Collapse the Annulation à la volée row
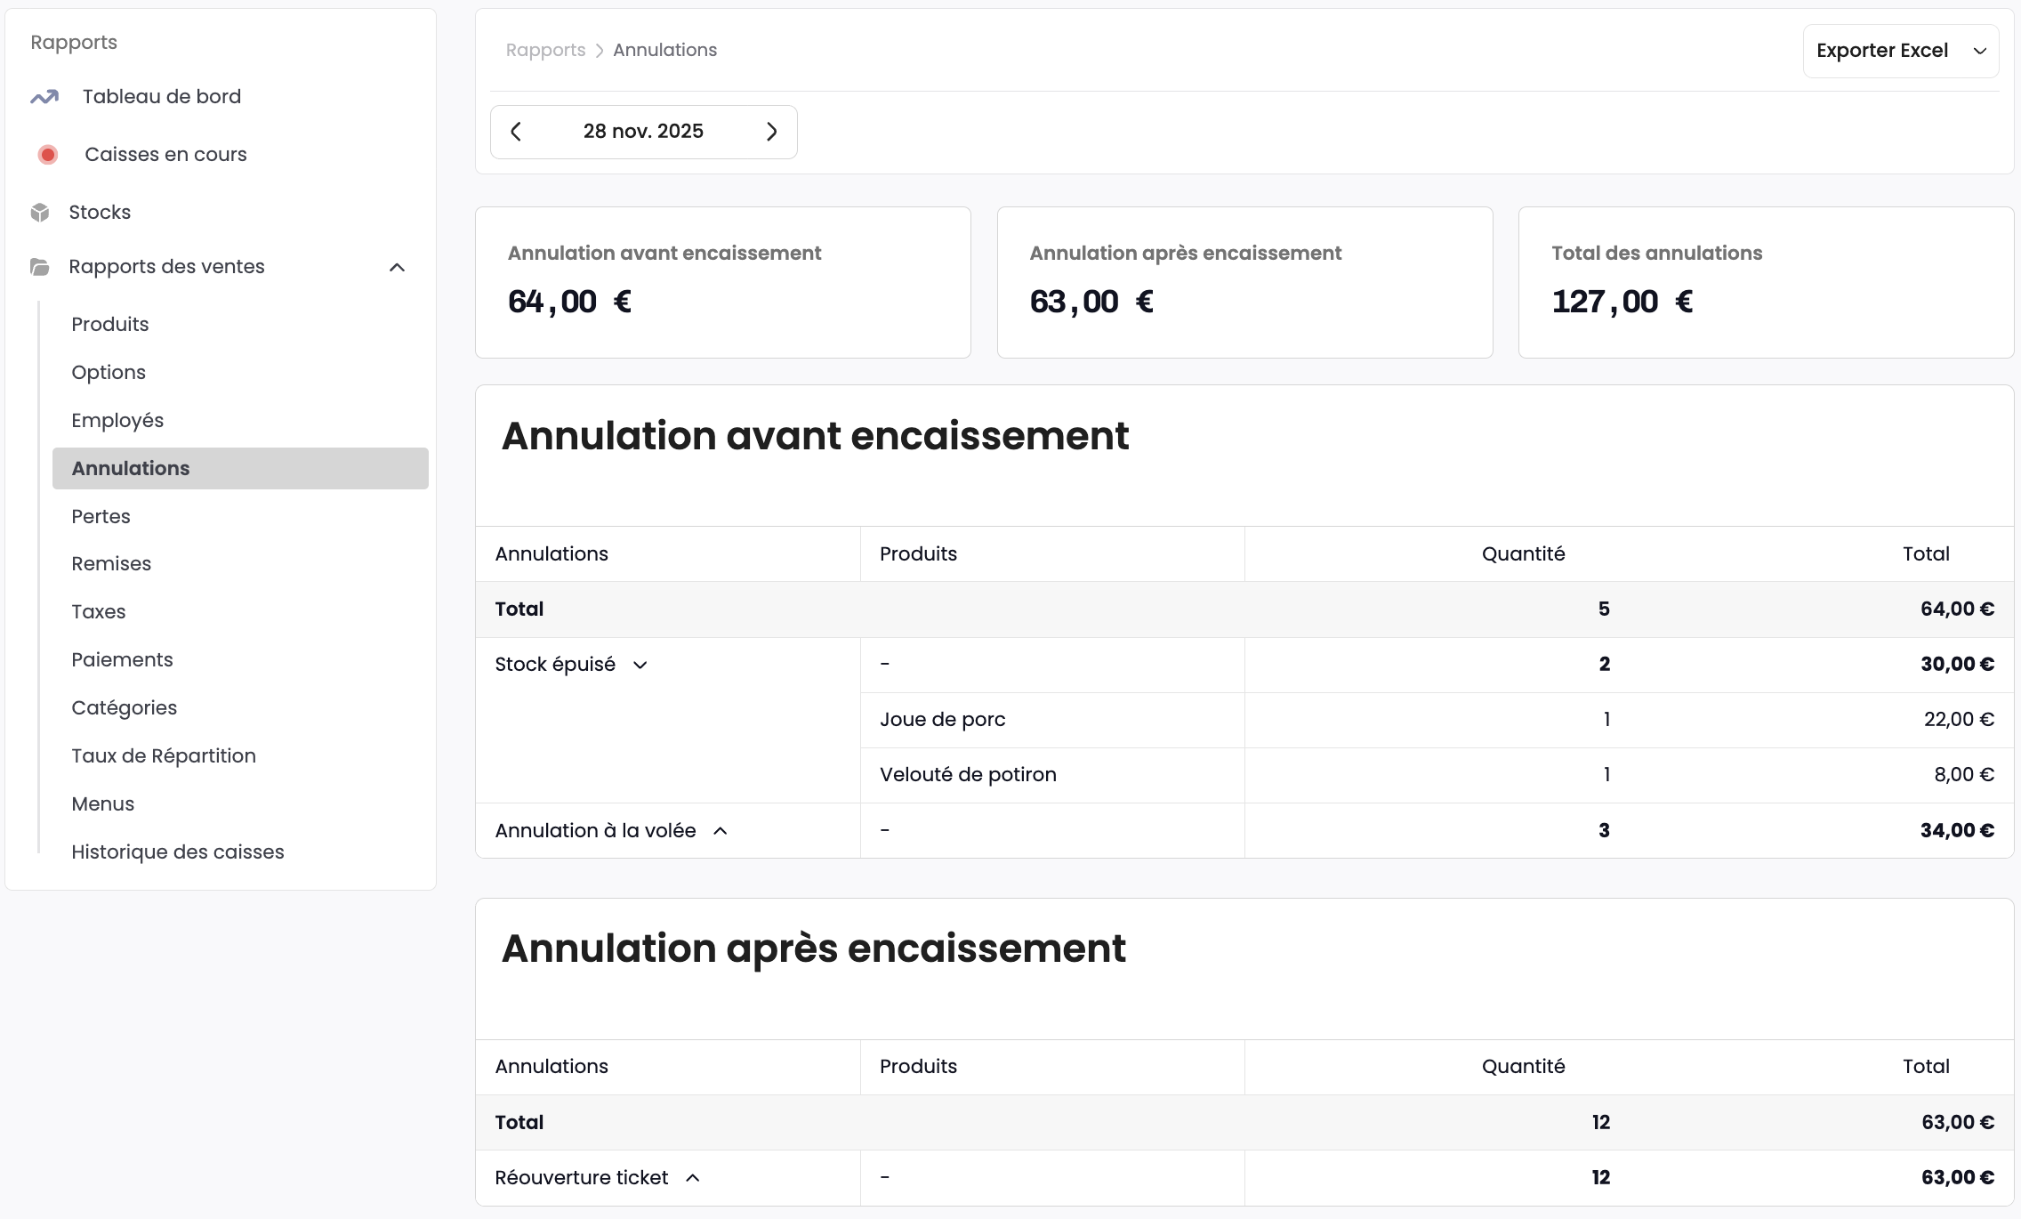Image resolution: width=2021 pixels, height=1219 pixels. [x=721, y=830]
